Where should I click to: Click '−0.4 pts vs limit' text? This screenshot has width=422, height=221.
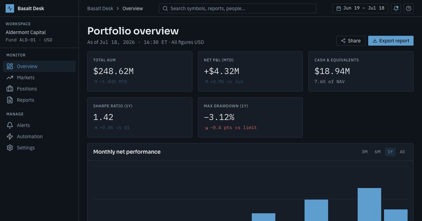coord(234,128)
